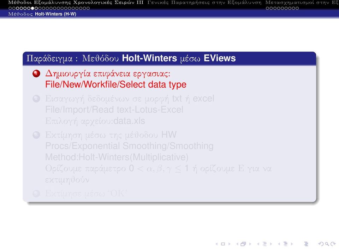
Task: Jump to section 'Γενικές Παρατηρήσεις στην Εξομάλυνση'
Action: pyautogui.click(x=204, y=2)
